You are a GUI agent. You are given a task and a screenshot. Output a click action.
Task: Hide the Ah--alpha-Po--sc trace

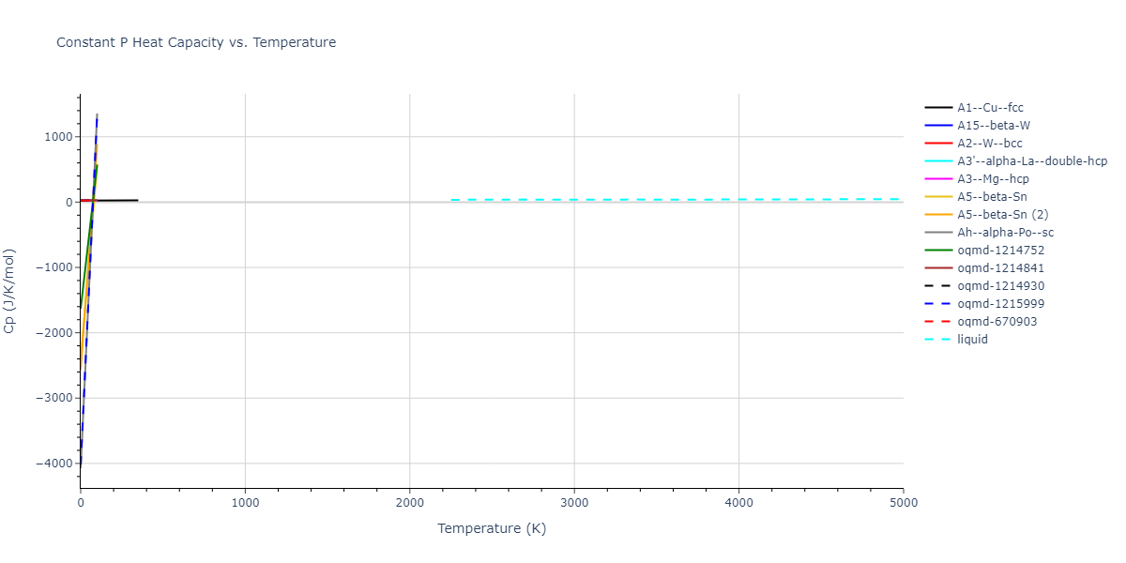[1004, 233]
